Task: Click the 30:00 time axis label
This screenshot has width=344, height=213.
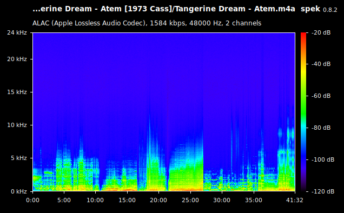Action: pyautogui.click(x=222, y=200)
